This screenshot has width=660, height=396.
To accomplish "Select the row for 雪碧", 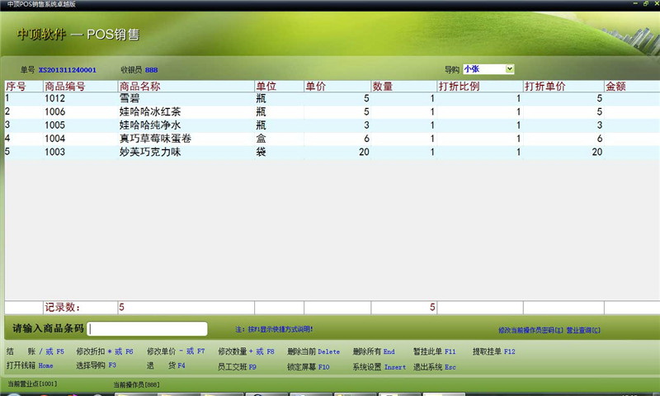I will coord(332,98).
